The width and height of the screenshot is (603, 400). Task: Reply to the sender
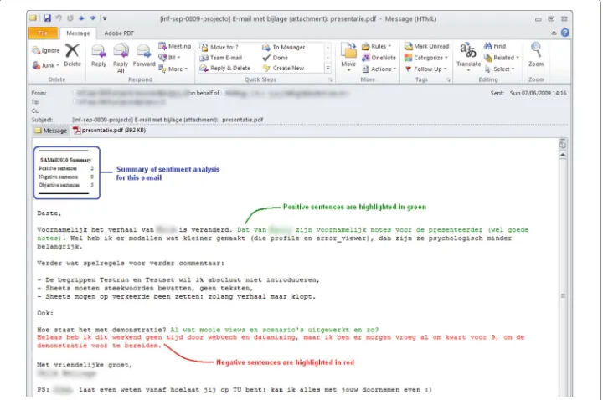pyautogui.click(x=99, y=55)
